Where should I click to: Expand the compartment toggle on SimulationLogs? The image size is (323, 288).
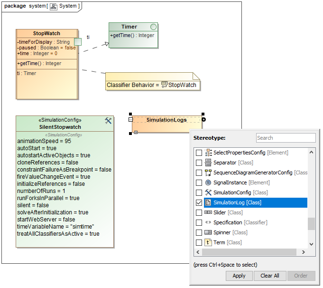(130, 120)
